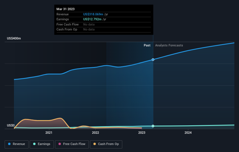Toggle the Cash From Op legend button

[106, 144]
